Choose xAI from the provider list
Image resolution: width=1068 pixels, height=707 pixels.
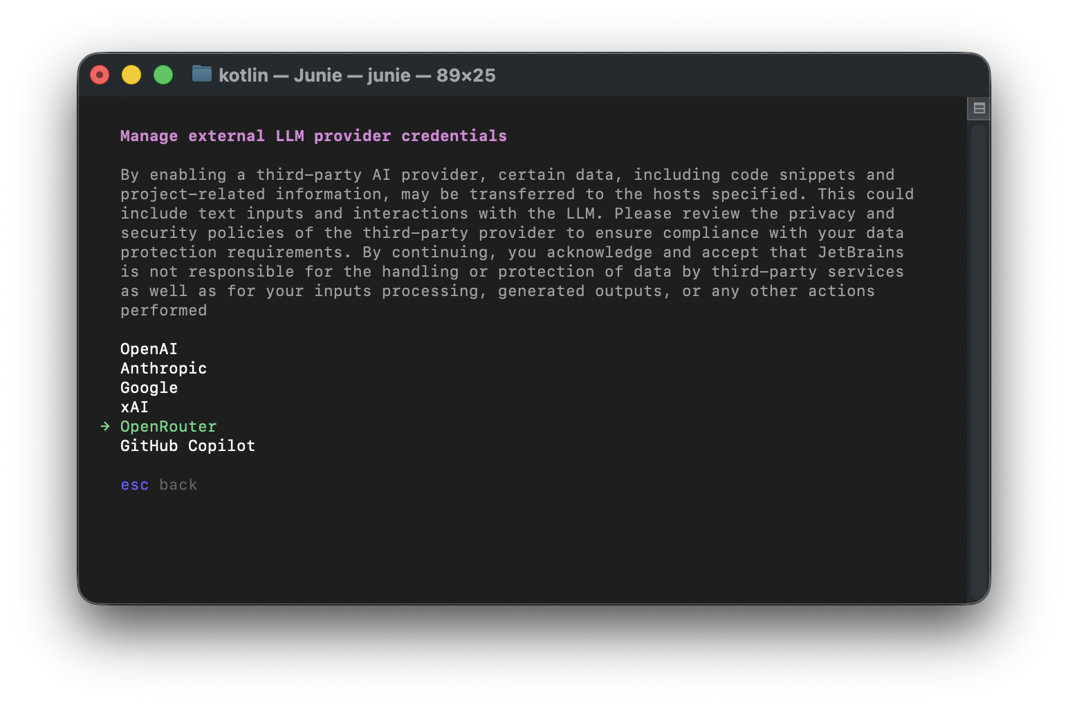134,407
